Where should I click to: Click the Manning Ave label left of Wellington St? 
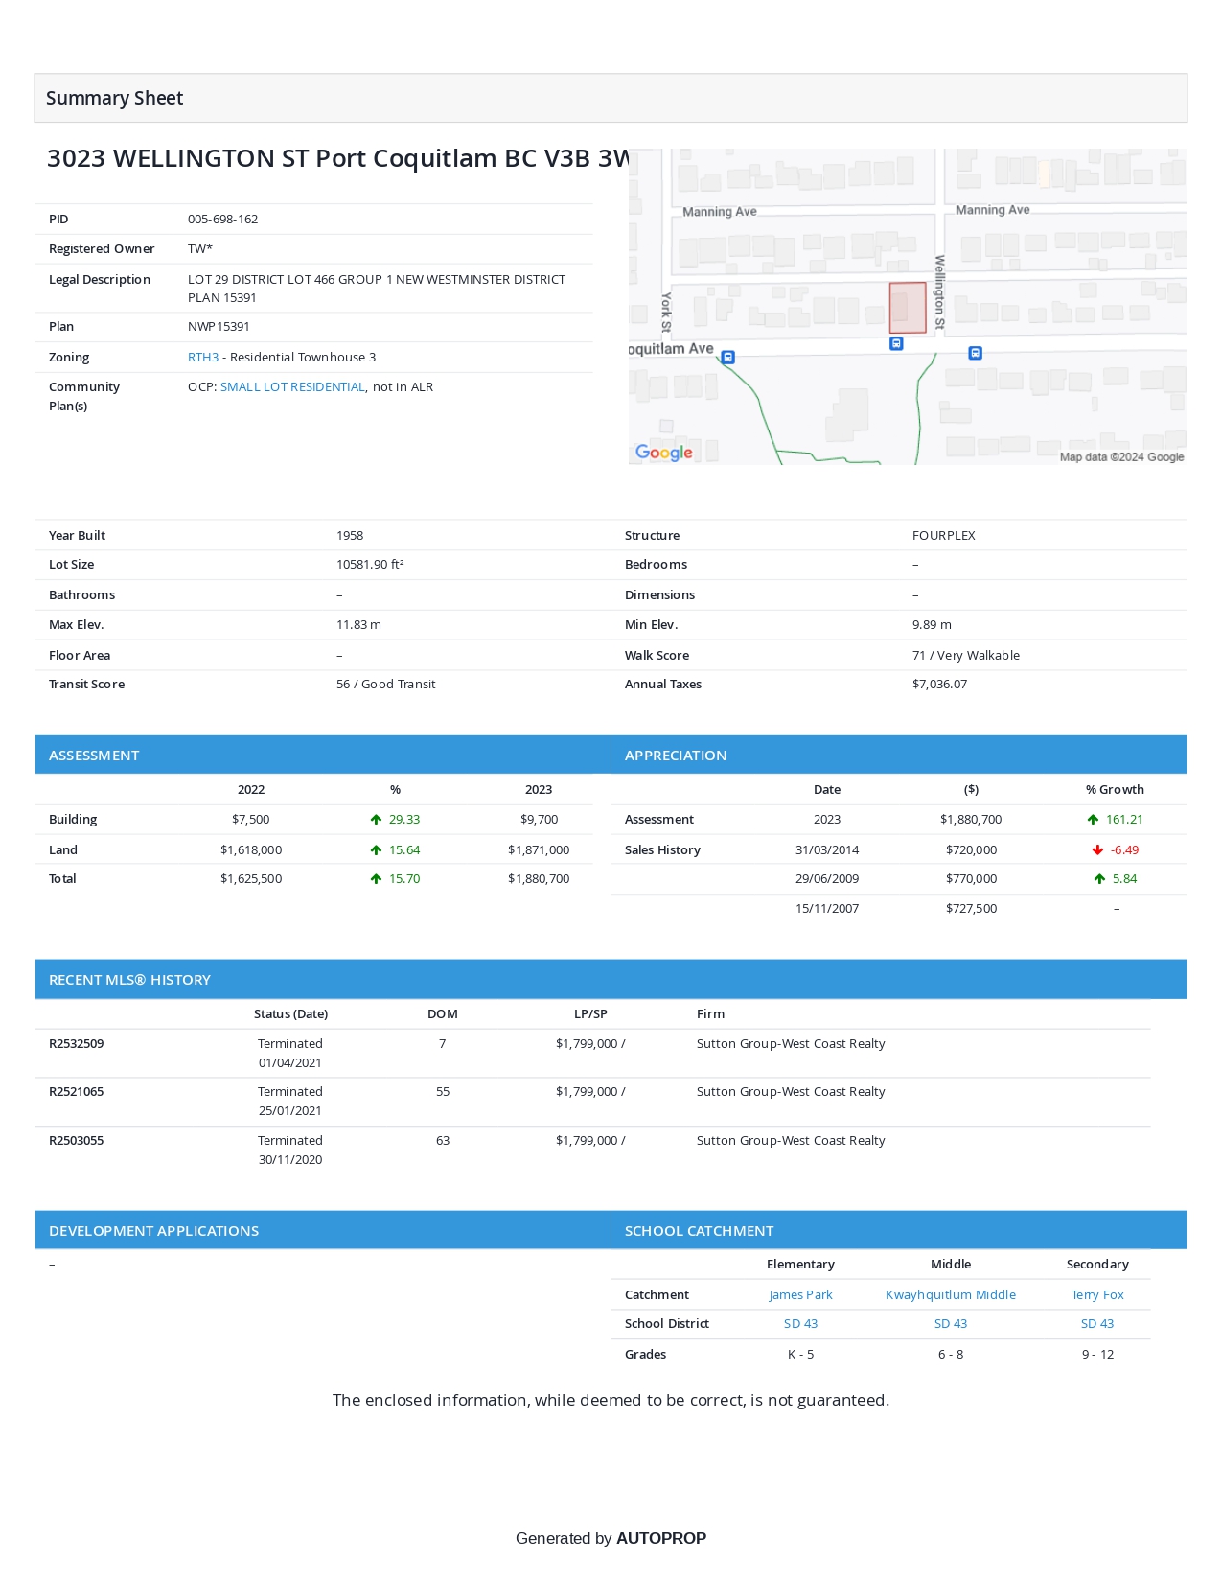point(720,212)
